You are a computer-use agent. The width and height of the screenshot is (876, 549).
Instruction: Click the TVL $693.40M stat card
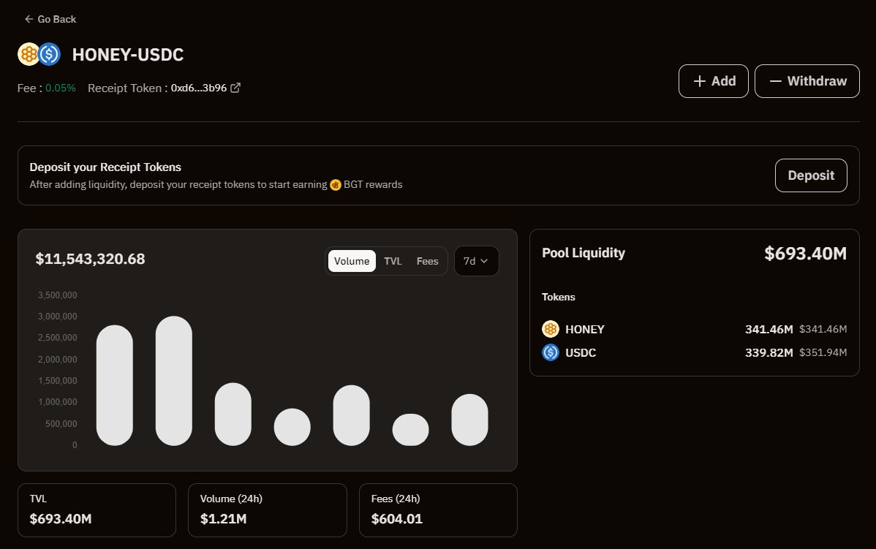[x=97, y=510]
